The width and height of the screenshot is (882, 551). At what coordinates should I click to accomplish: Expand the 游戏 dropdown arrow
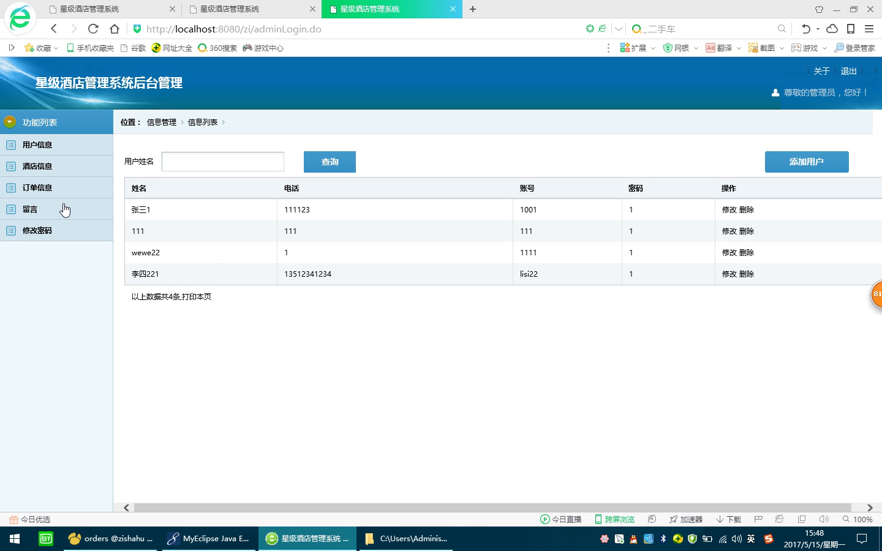[824, 48]
